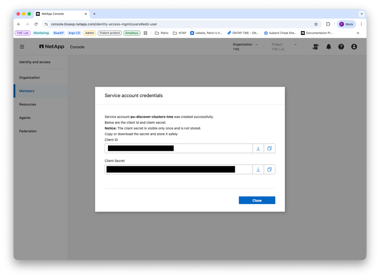This screenshot has height=278, width=380.
Task: Open the BlueXP bookmark
Action: [x=59, y=33]
